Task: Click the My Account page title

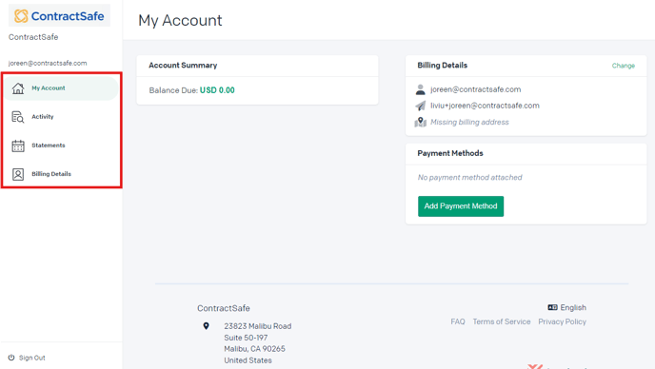Action: [180, 20]
